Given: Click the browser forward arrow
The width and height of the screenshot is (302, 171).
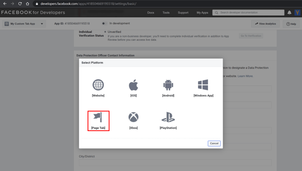Looking at the screenshot, I should click(12, 4).
